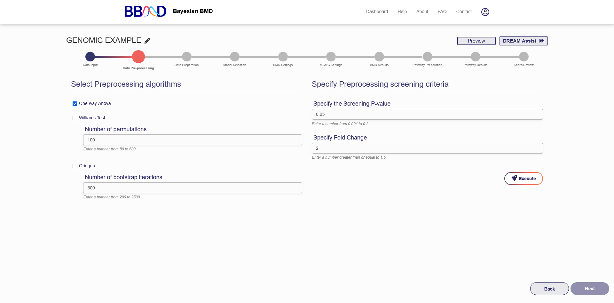Click the Next button
614x303 pixels.
tap(589, 289)
